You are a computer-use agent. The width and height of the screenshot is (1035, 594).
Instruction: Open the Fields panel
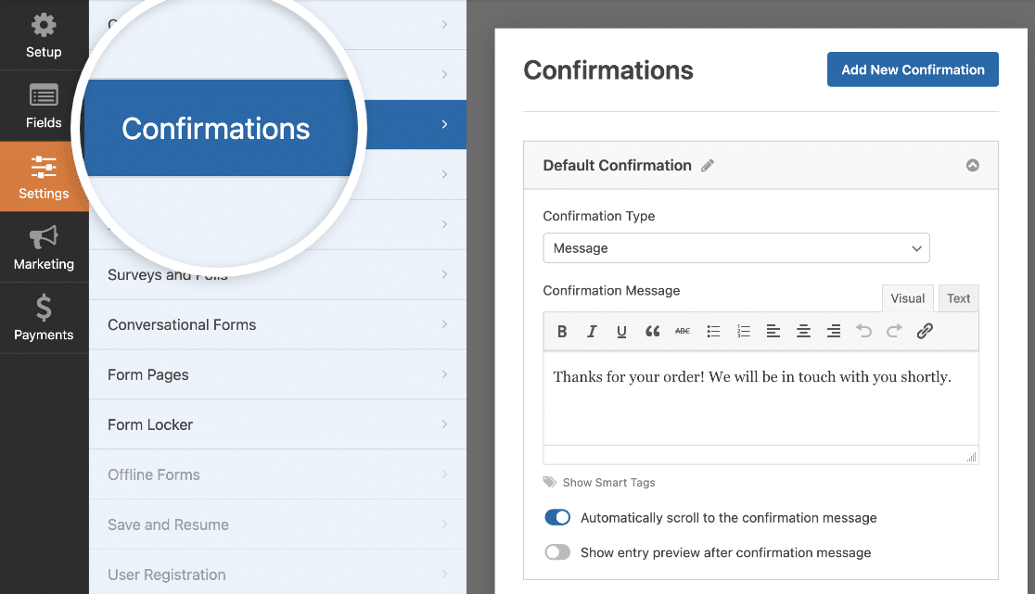[44, 106]
